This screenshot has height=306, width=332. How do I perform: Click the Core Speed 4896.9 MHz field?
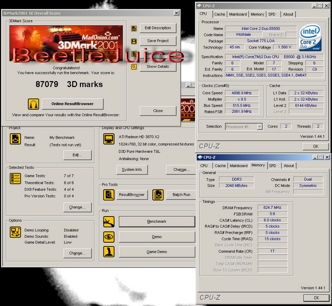pyautogui.click(x=242, y=93)
